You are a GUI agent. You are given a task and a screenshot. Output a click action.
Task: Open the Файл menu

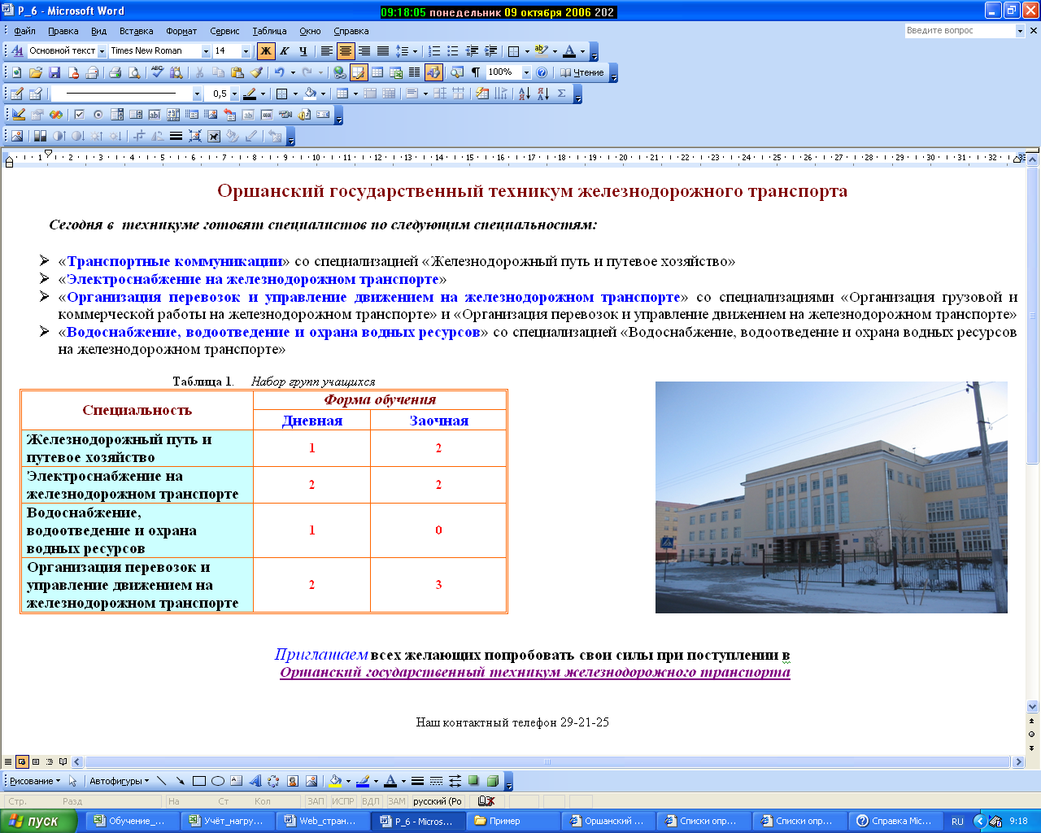point(25,31)
